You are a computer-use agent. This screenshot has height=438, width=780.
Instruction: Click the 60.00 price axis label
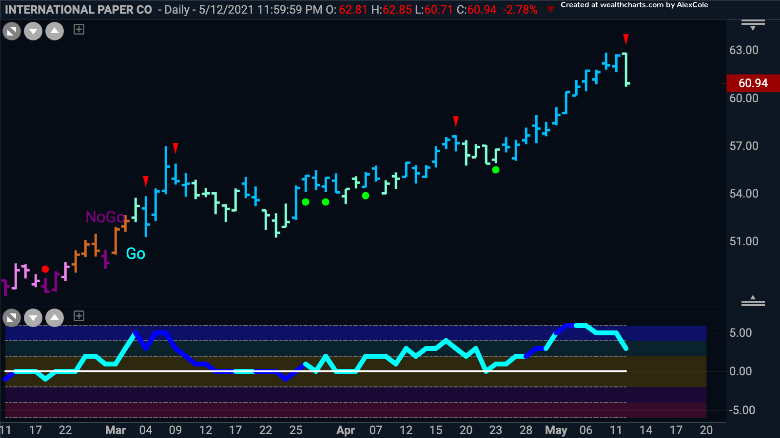[744, 98]
